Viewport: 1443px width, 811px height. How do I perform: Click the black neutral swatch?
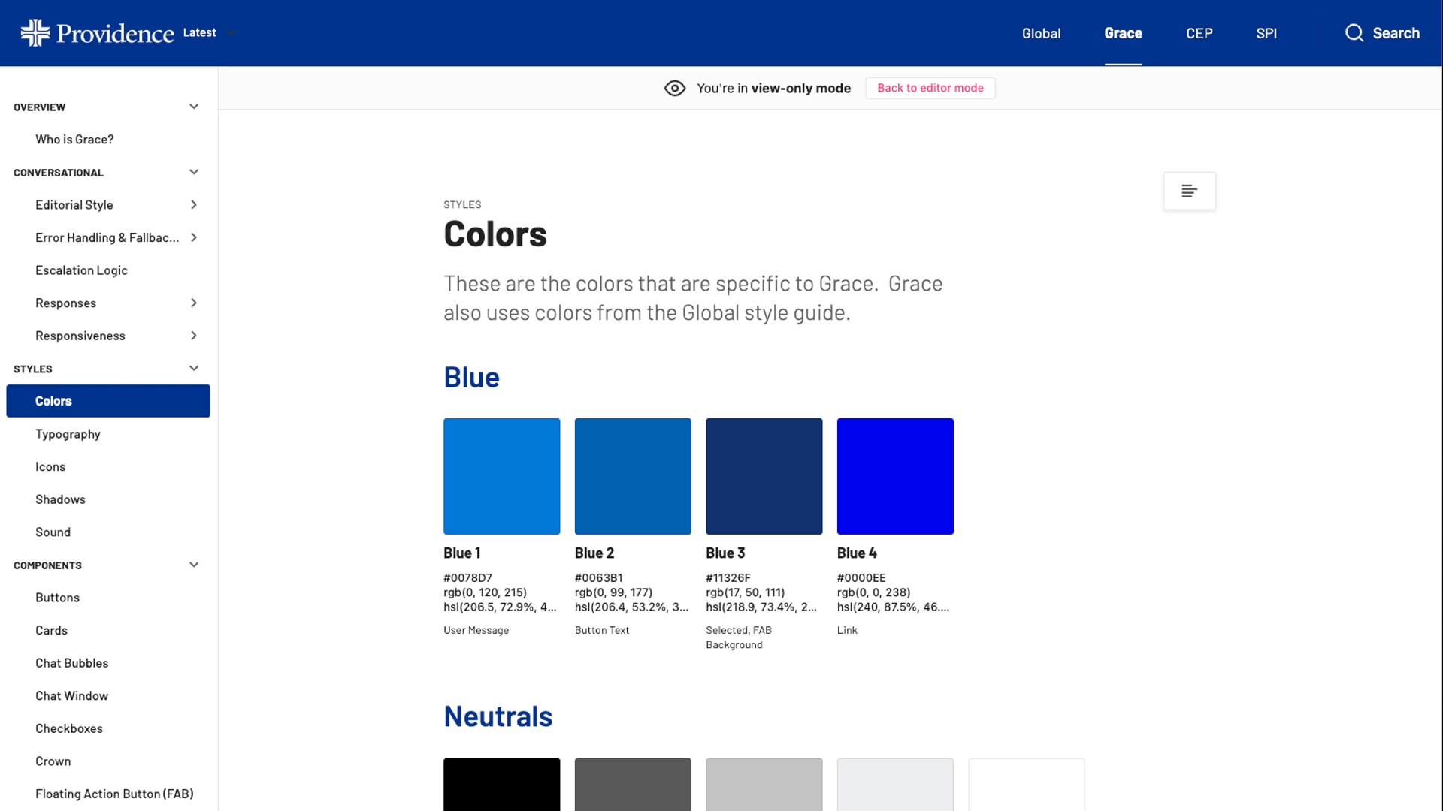click(501, 785)
